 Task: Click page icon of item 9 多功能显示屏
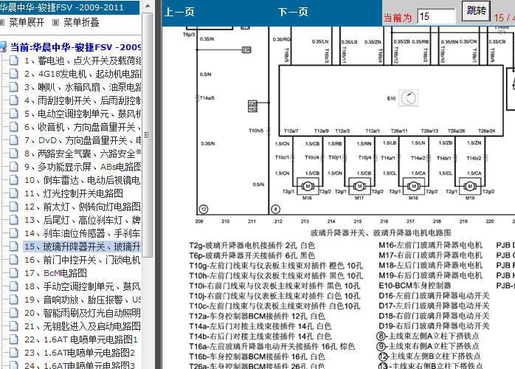click(x=14, y=167)
